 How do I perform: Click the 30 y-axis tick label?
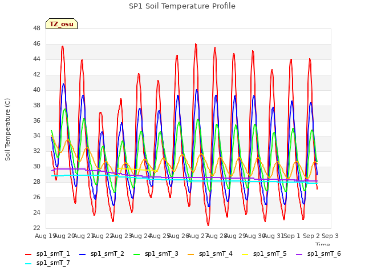click(36, 167)
